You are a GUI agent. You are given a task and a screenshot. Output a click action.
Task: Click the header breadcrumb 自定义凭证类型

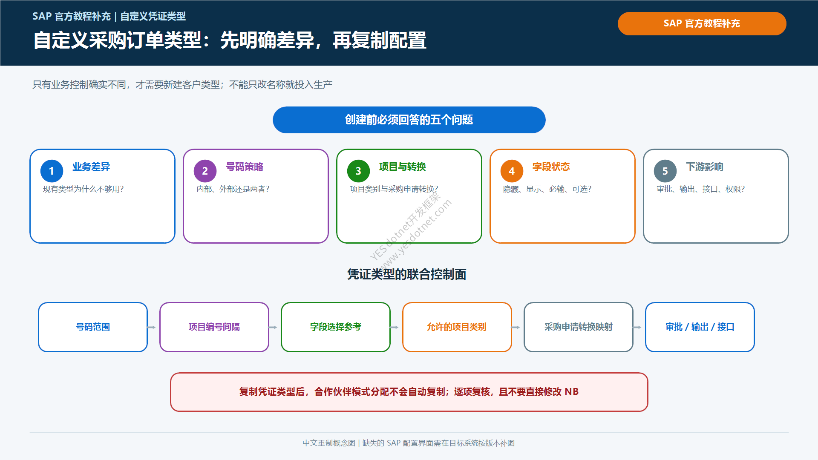click(153, 16)
